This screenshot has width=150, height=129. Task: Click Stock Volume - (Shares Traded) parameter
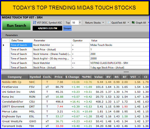pyautogui.click(x=52, y=54)
